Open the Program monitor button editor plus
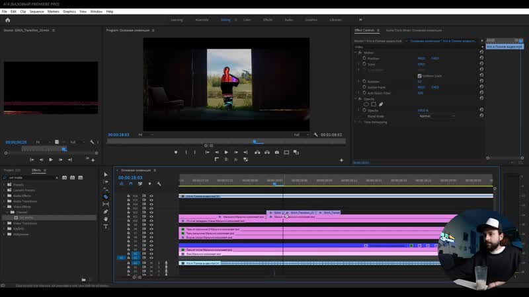This screenshot has width=529, height=297. pos(341,160)
